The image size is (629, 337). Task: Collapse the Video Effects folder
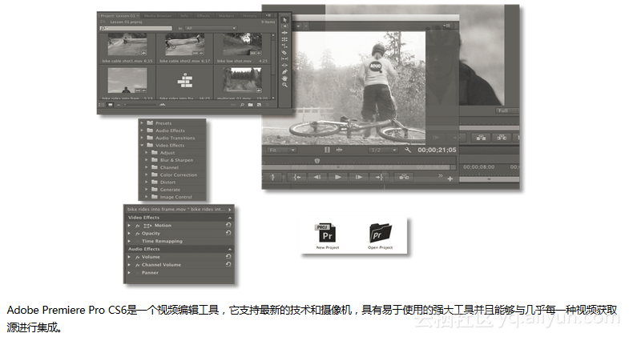(142, 145)
